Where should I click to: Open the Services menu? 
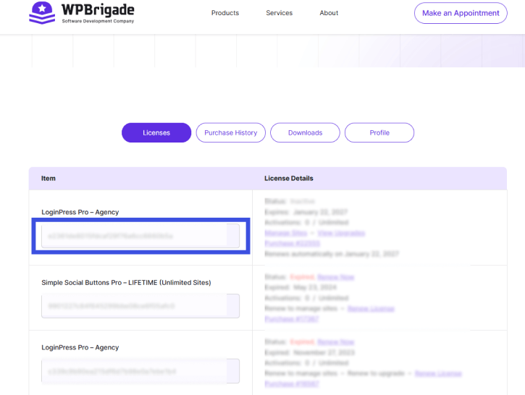tap(279, 13)
